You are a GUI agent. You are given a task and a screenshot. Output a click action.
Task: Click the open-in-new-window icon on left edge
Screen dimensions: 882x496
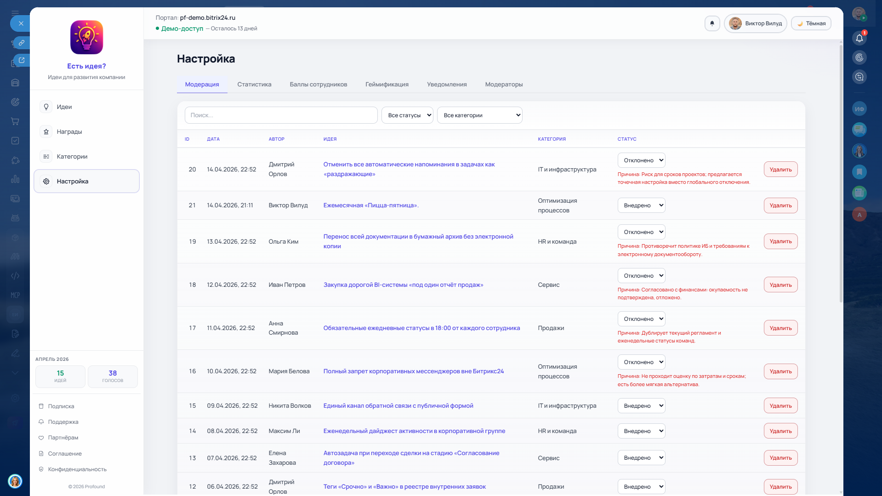(x=21, y=60)
